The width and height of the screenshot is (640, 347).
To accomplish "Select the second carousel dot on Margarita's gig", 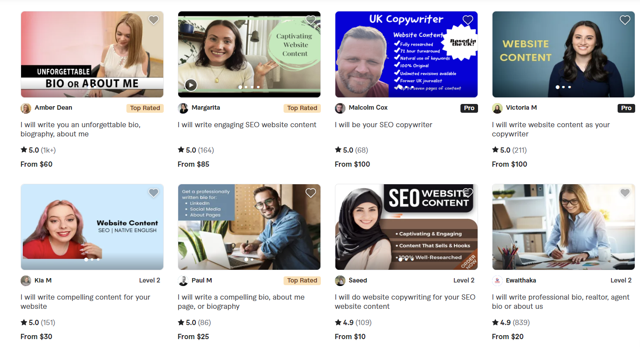I will tap(246, 87).
